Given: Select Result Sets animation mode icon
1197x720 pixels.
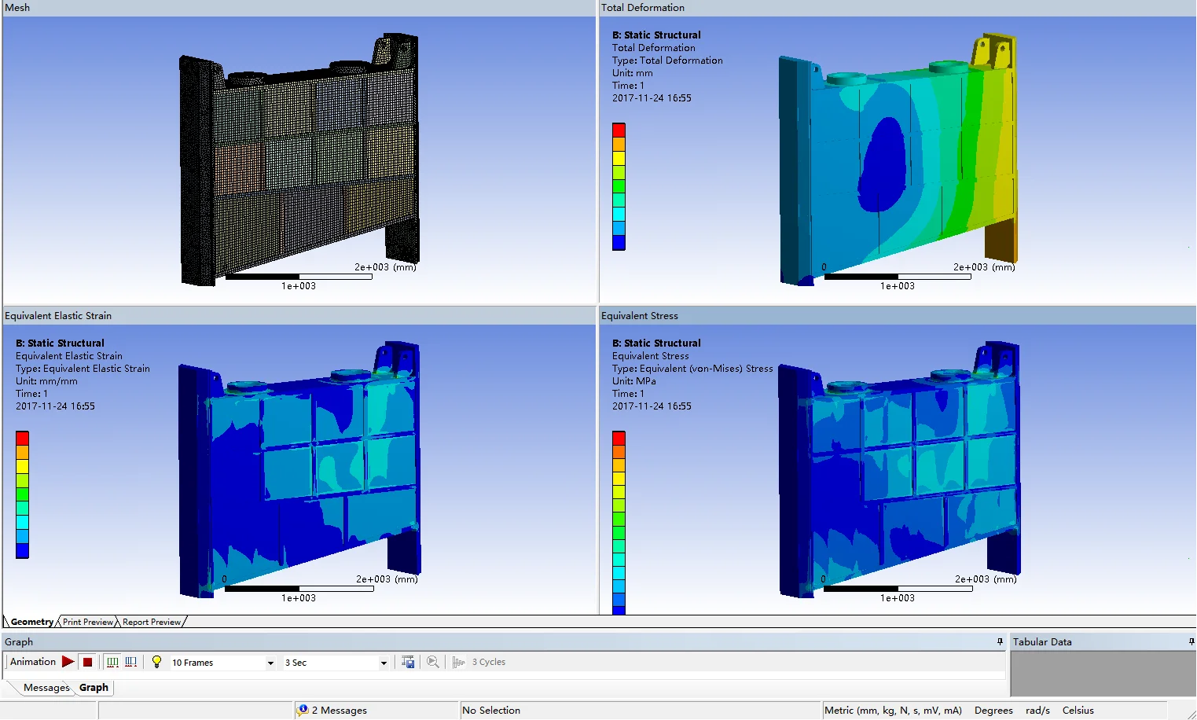Looking at the screenshot, I should [x=131, y=662].
